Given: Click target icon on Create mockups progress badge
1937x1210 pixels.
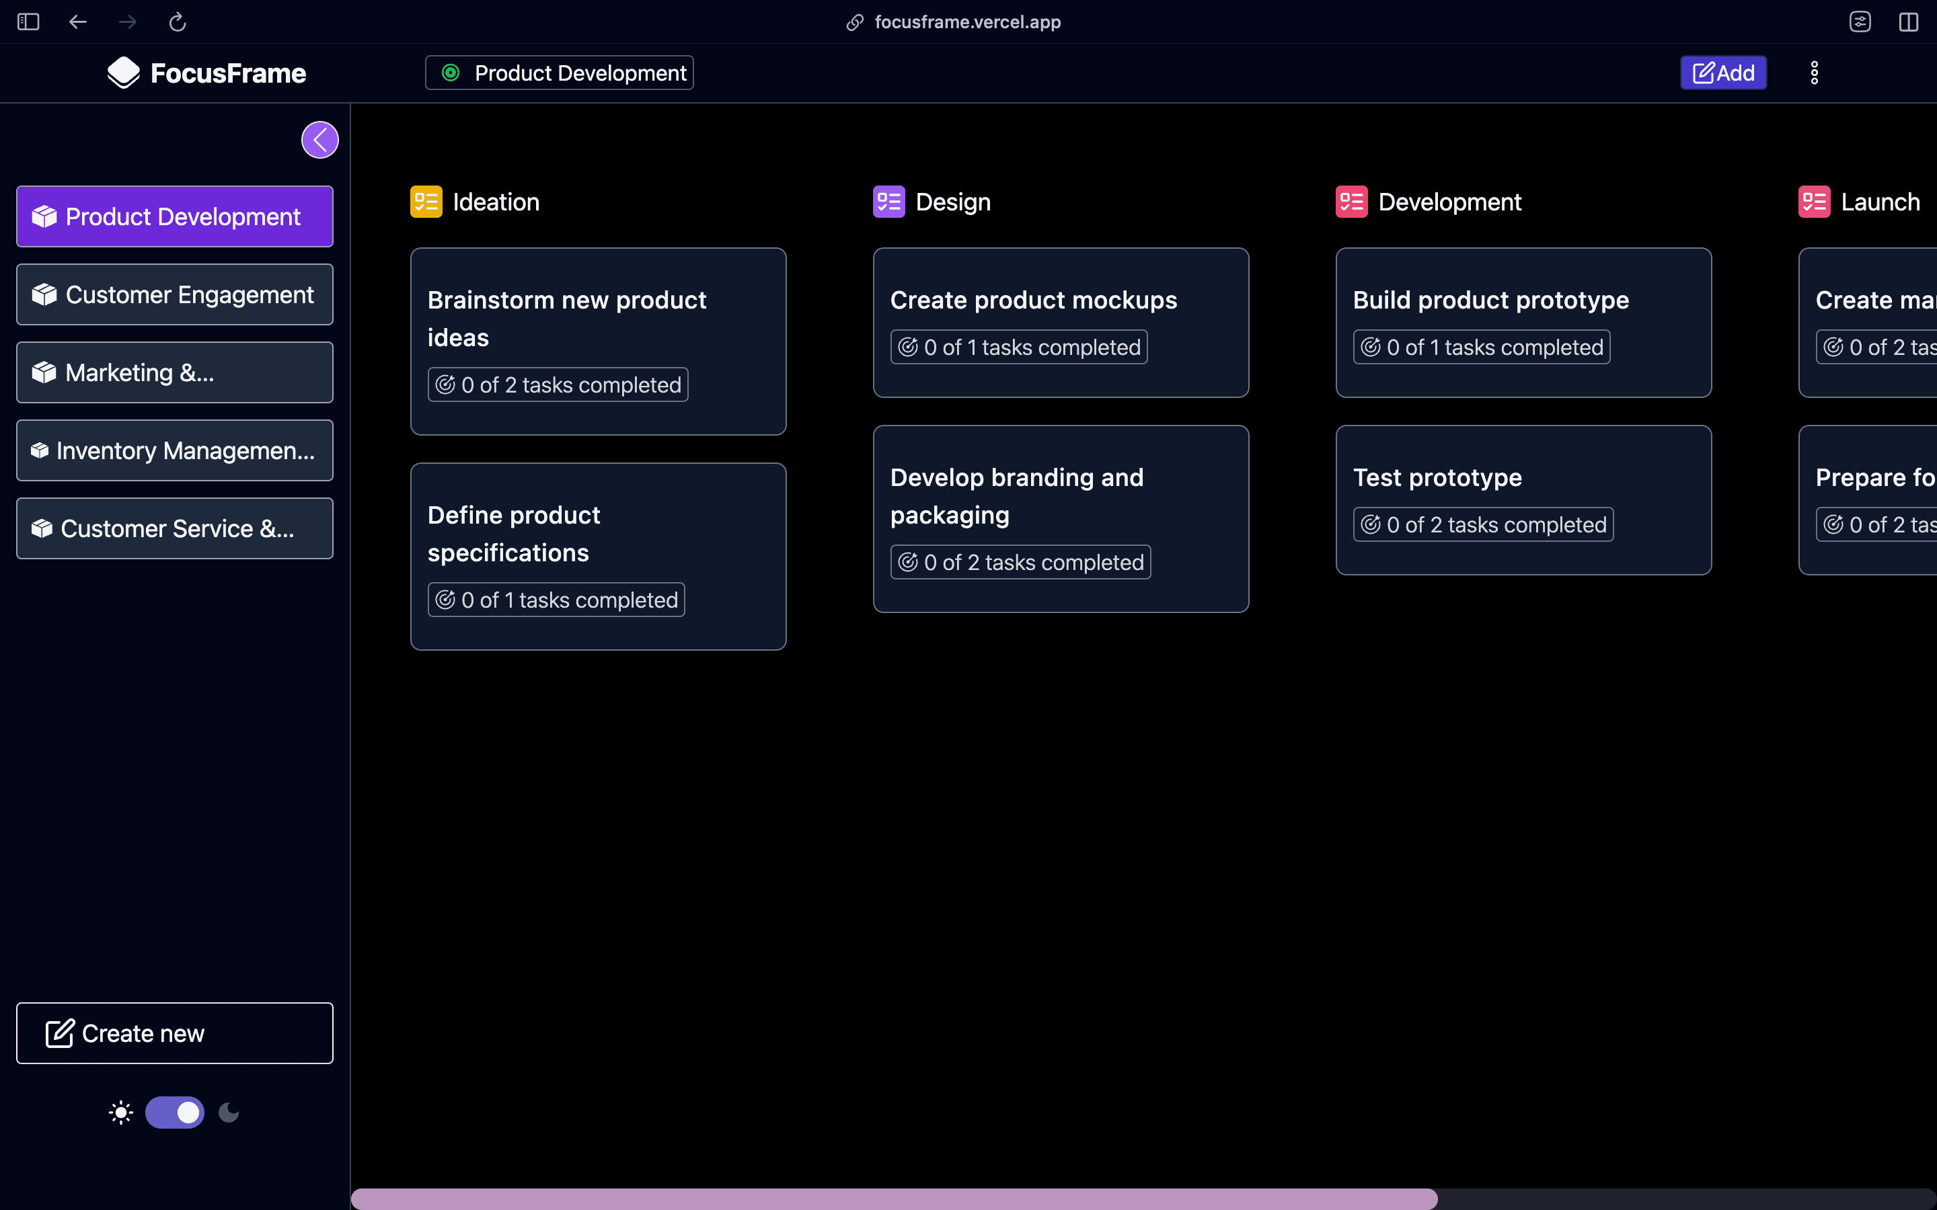Looking at the screenshot, I should [x=908, y=348].
